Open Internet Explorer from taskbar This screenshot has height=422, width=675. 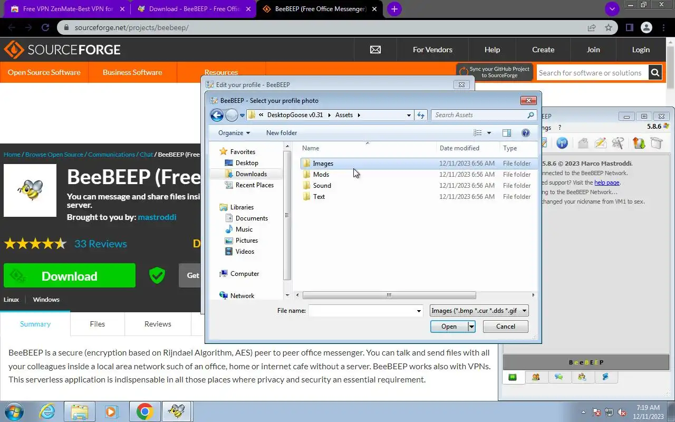[x=47, y=411]
